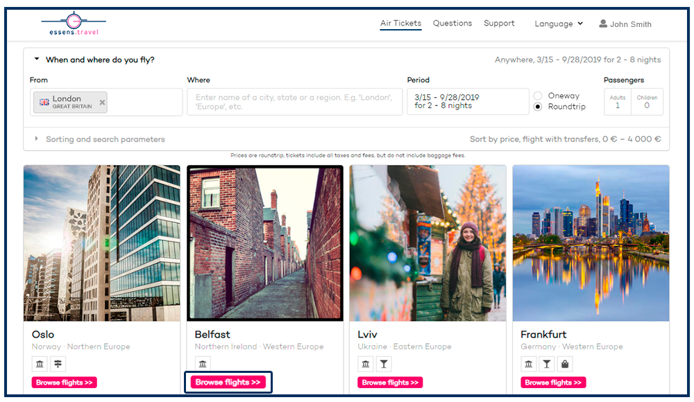Click Oslo's signpost icon
Image resolution: width=694 pixels, height=402 pixels.
click(58, 364)
